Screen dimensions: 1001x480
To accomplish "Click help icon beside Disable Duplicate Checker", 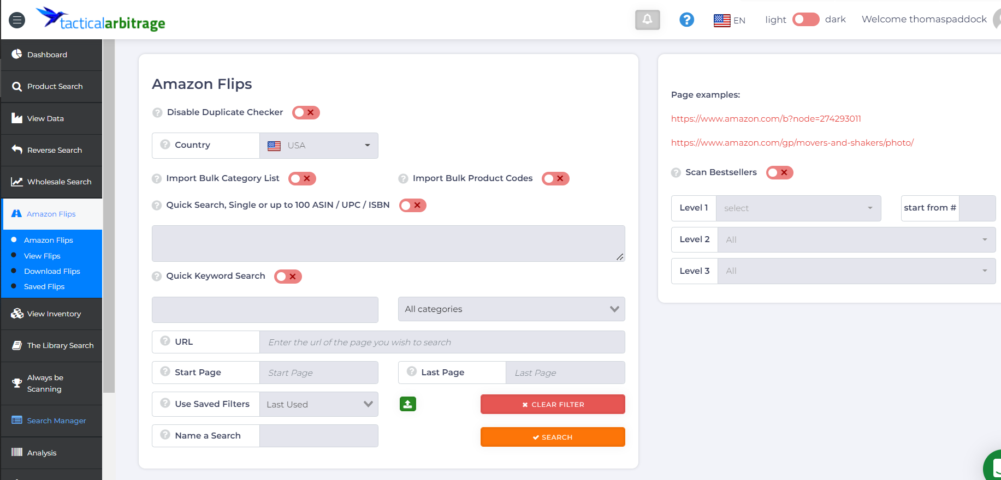I will tap(157, 112).
